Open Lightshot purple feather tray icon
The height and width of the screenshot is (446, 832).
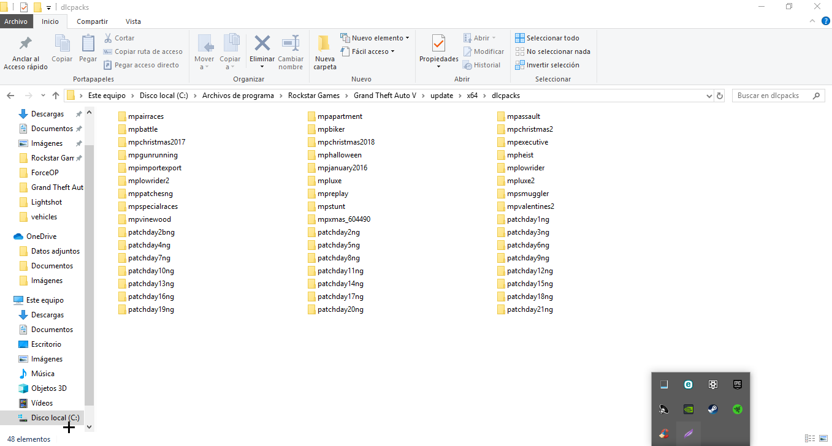click(689, 434)
